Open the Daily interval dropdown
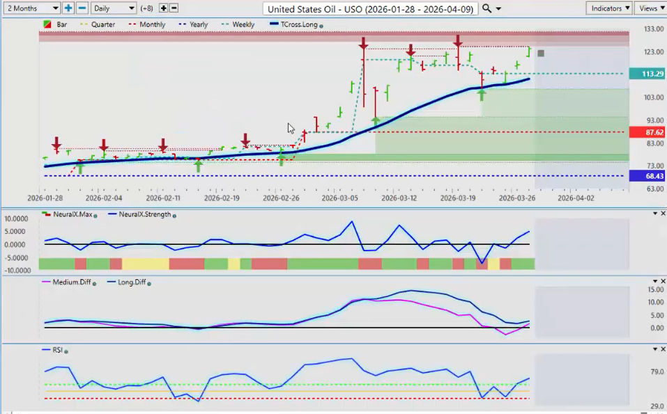Image resolution: width=667 pixels, height=414 pixels. point(113,8)
